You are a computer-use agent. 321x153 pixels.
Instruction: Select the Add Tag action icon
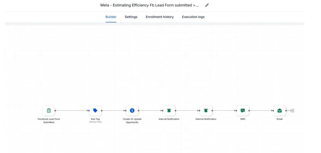pyautogui.click(x=95, y=110)
